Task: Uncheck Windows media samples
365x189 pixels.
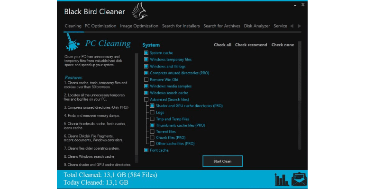Action: [x=146, y=86]
